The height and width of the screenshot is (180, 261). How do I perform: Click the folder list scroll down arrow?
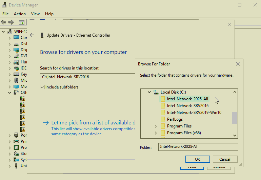(235, 135)
